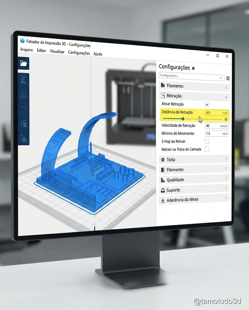The width and height of the screenshot is (249, 310).
Task: Enable Z-Hop ao Retrair checkbox
Action: 207,141
